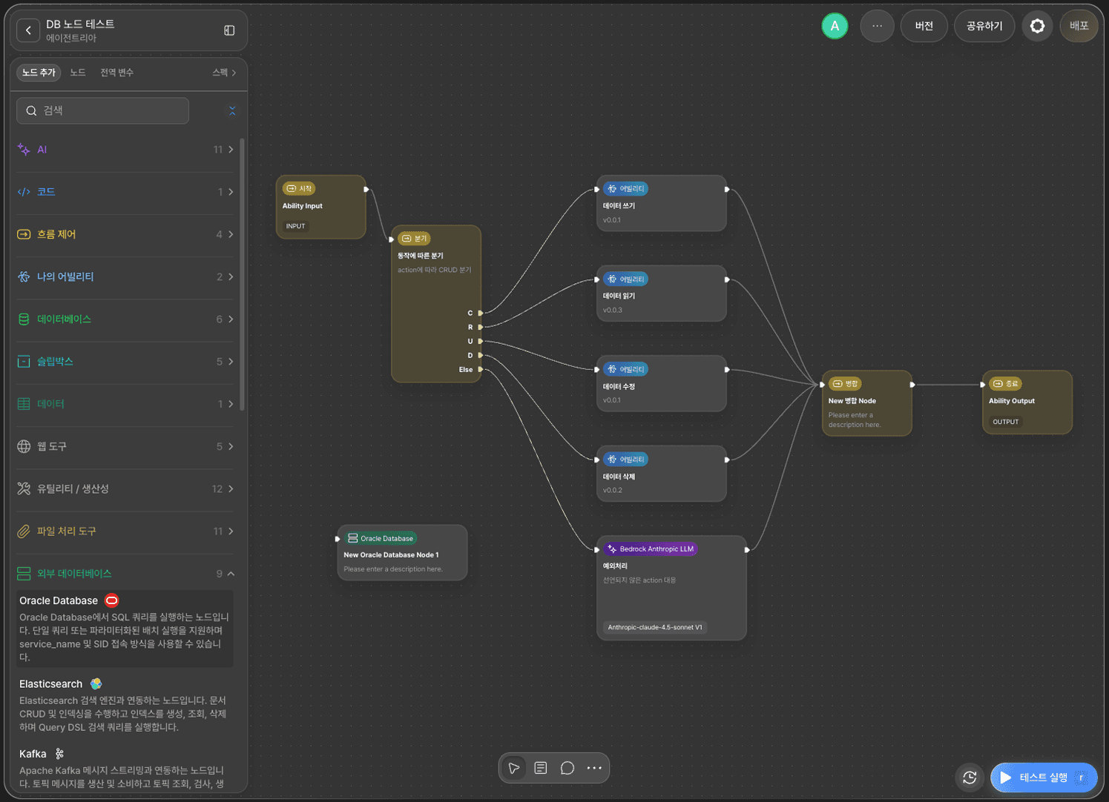
Task: Select the New Oracle Database Node 1 title
Action: coord(391,555)
